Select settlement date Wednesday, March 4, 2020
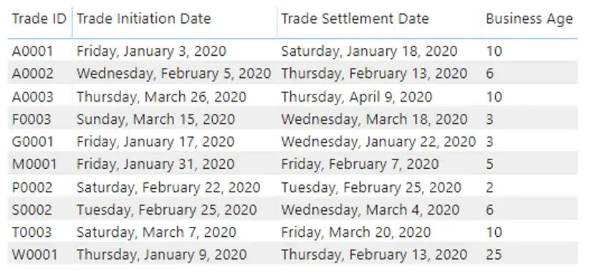 pyautogui.click(x=370, y=210)
